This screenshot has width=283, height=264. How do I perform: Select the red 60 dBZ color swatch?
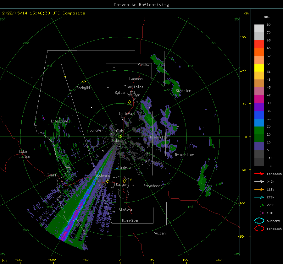pyautogui.click(x=259, y=44)
